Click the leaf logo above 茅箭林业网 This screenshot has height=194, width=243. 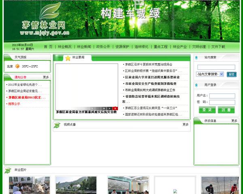50,11
